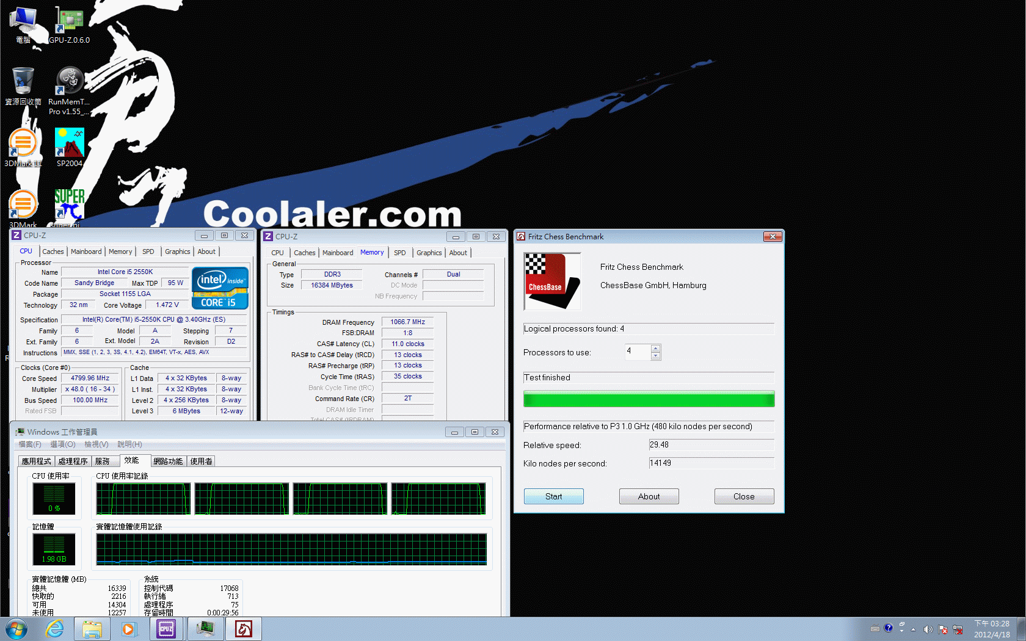
Task: Click the memory Size value 16384 MBytes
Action: [332, 286]
